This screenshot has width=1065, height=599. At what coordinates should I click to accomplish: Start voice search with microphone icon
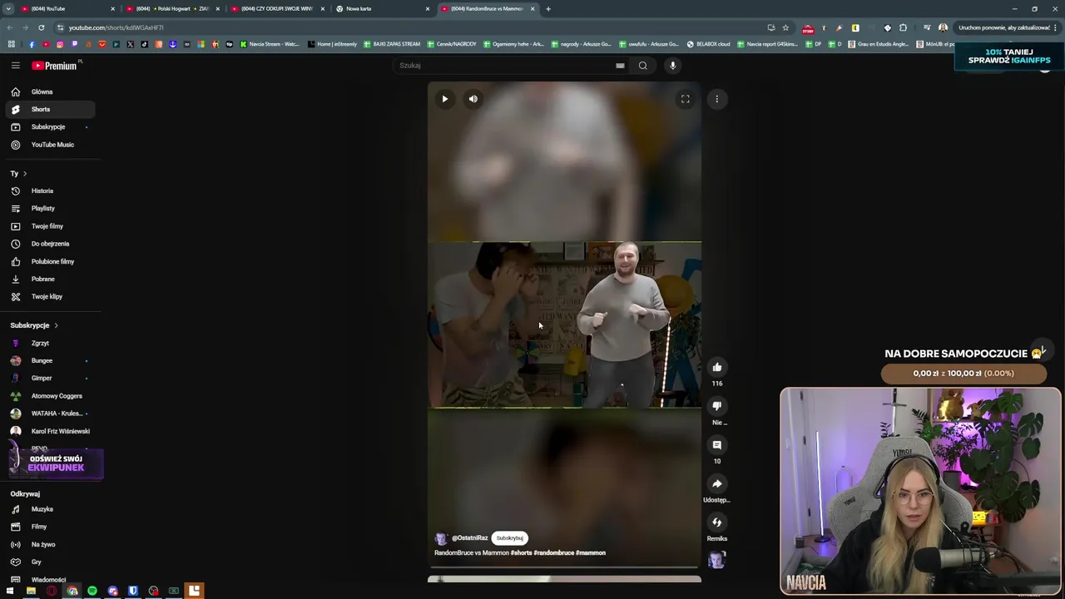672,65
